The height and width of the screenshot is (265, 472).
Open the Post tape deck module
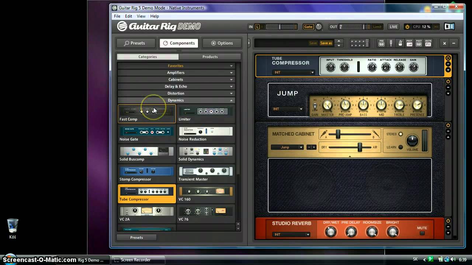click(419, 43)
